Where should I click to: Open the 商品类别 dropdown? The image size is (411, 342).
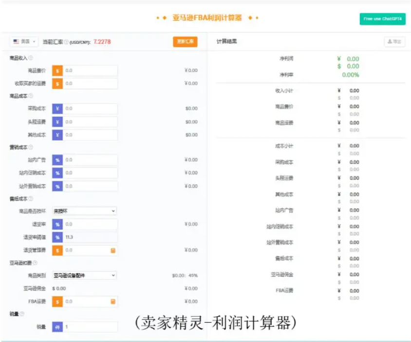[84, 275]
